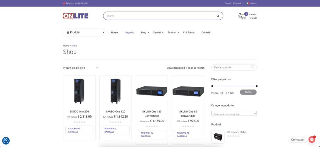The image size is (320, 147).
Task: Click the Carrello € 0,00 text
Action: pyautogui.click(x=253, y=16)
